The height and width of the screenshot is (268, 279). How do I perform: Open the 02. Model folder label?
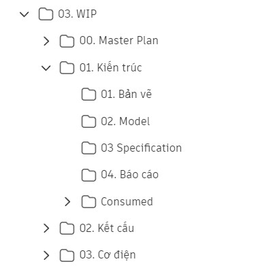click(x=125, y=121)
